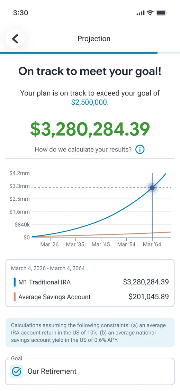The height and width of the screenshot is (391, 180).
Task: Select the Our Retirement goal field
Action: tap(90, 372)
